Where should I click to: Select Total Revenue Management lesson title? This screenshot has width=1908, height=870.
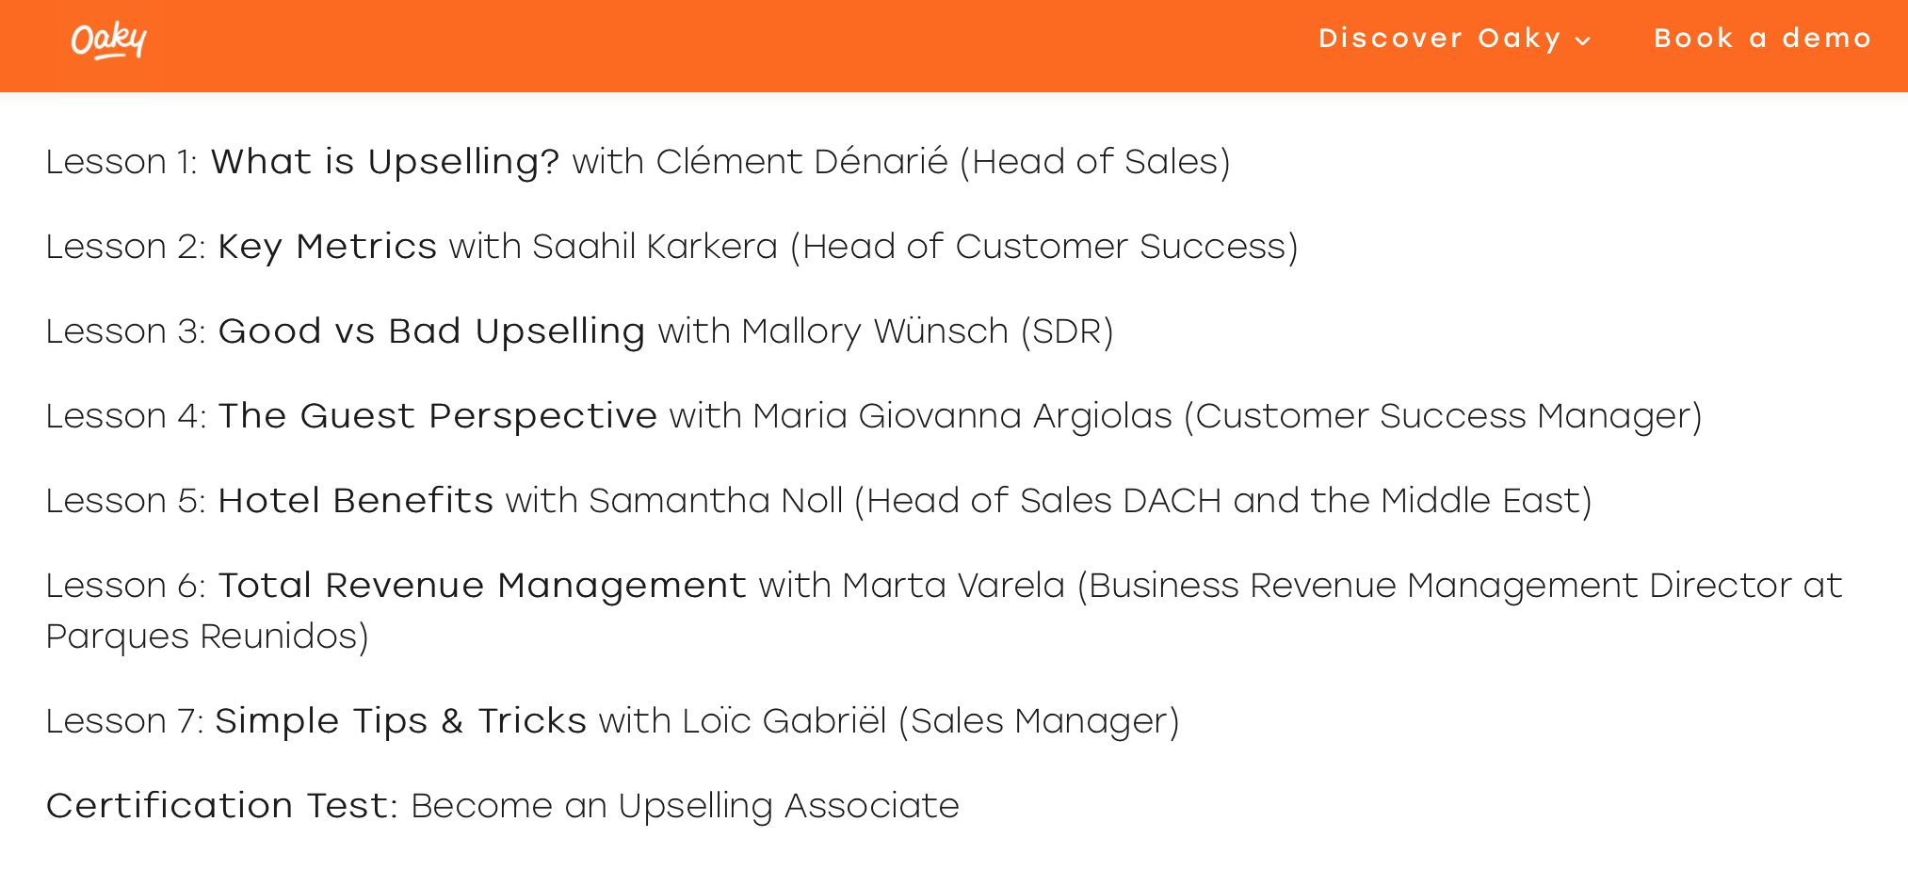pyautogui.click(x=482, y=586)
